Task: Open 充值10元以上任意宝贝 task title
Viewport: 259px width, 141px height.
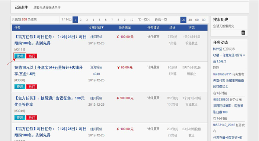Action: pyautogui.click(x=48, y=71)
